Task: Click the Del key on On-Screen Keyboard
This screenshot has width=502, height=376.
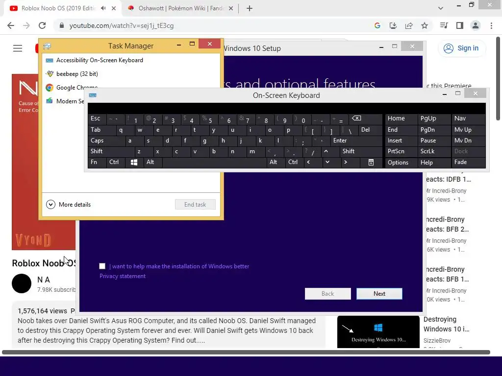Action: pyautogui.click(x=370, y=130)
